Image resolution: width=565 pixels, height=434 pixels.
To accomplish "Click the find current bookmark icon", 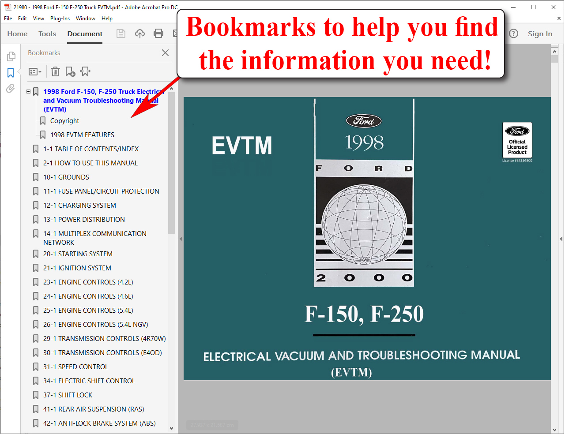I will (85, 71).
